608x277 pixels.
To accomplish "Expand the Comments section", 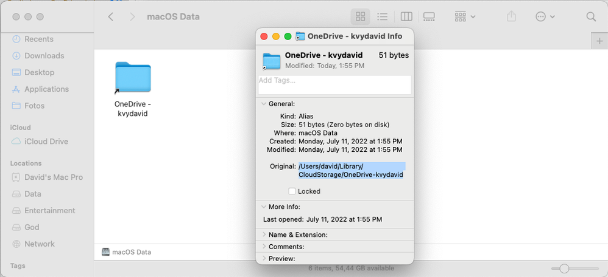I will tap(264, 247).
